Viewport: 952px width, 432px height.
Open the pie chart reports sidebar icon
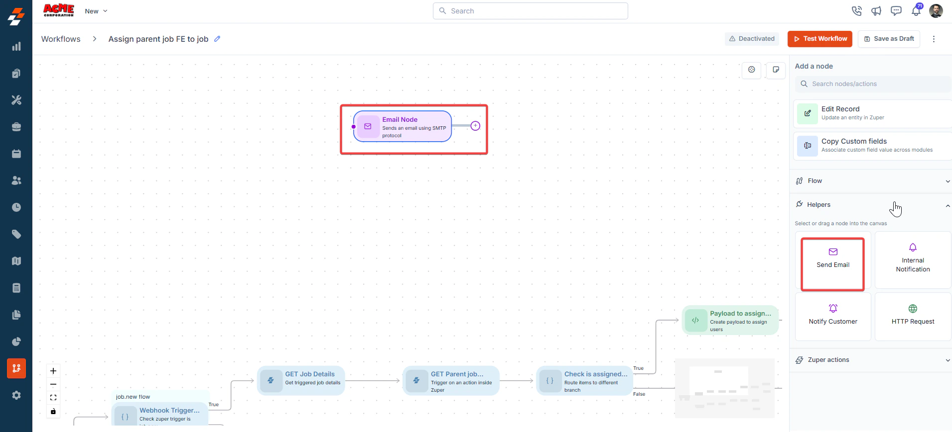pos(16,342)
